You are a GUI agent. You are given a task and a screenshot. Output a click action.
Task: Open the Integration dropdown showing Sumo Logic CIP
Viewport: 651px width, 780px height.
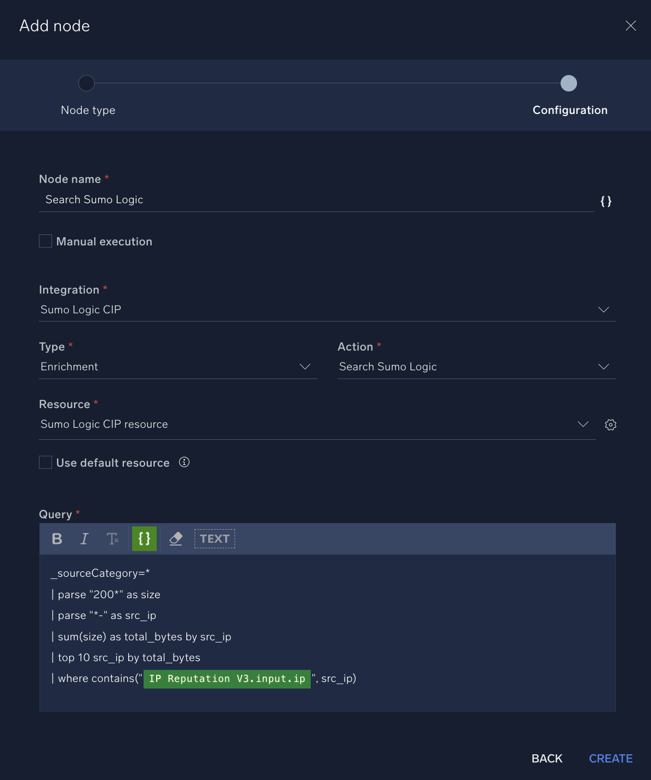pyautogui.click(x=604, y=309)
